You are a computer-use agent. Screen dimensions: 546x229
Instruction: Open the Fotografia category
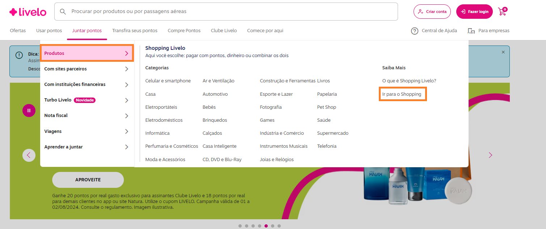pyautogui.click(x=271, y=107)
